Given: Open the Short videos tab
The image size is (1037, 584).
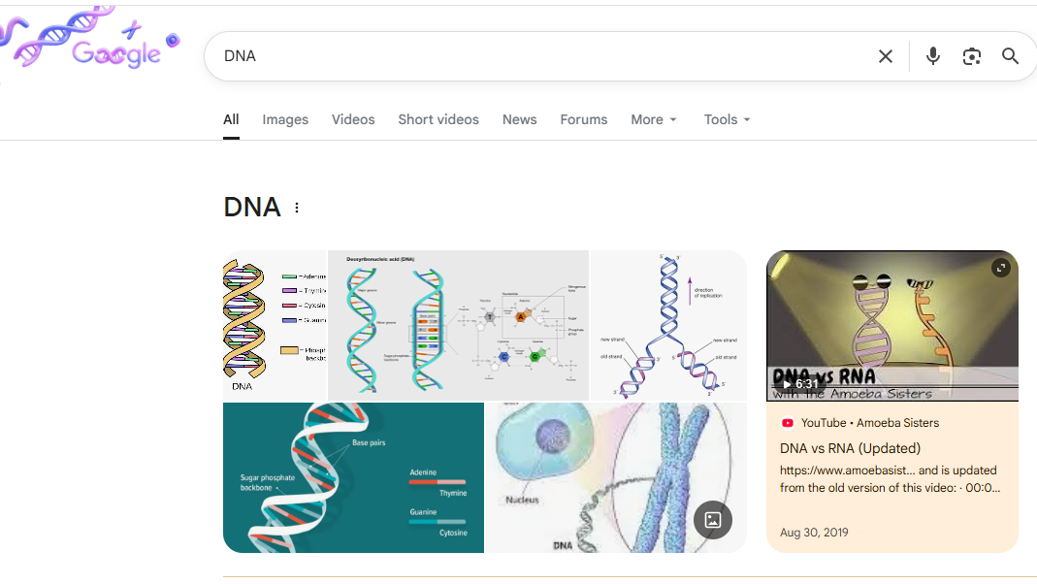Looking at the screenshot, I should [x=438, y=119].
